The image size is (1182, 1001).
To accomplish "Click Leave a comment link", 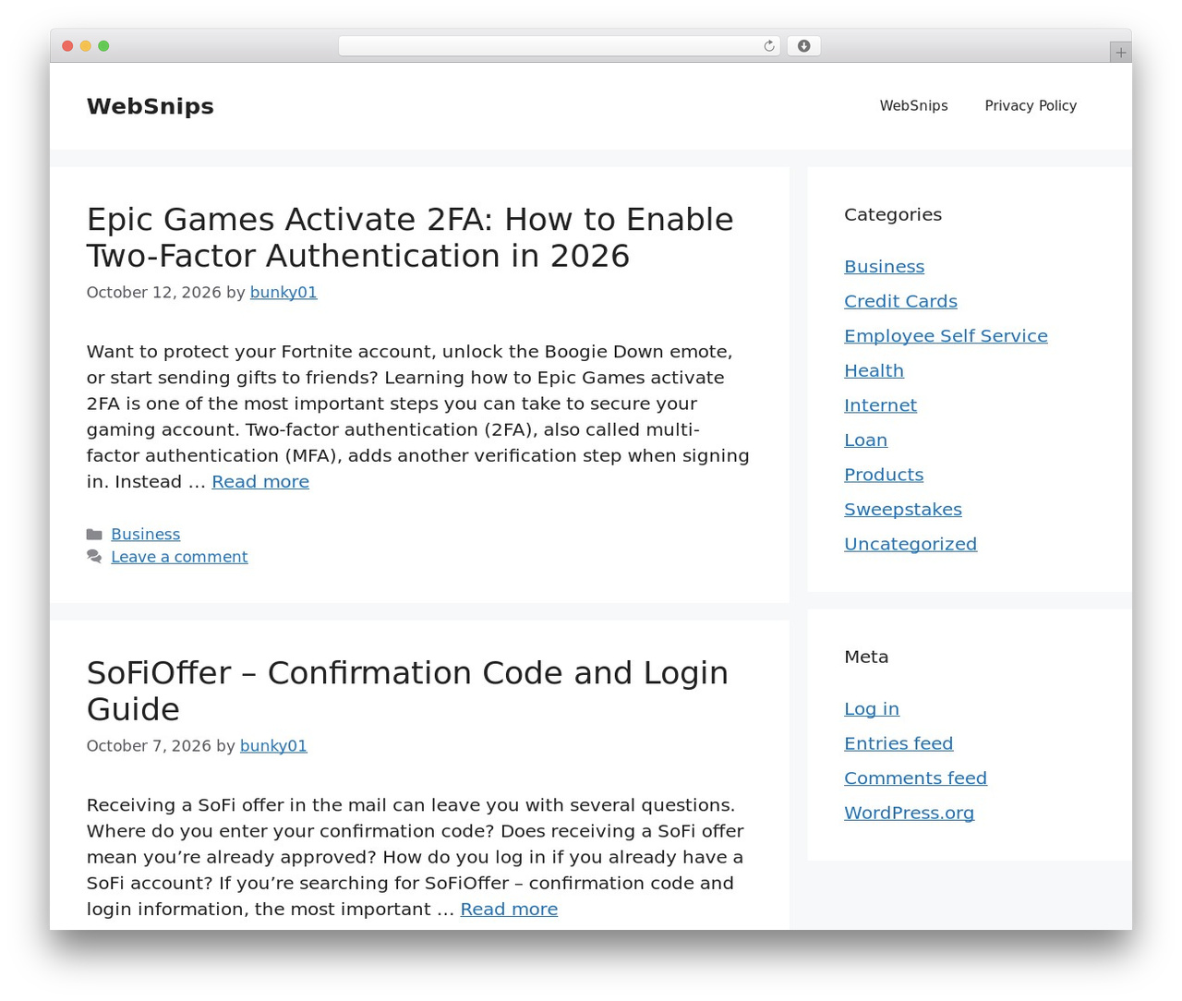I will click(179, 557).
